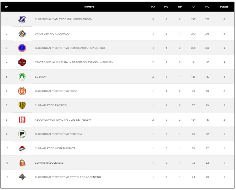This screenshot has width=236, height=190.
Task: Click the Nombre column header
Action: click(89, 7)
